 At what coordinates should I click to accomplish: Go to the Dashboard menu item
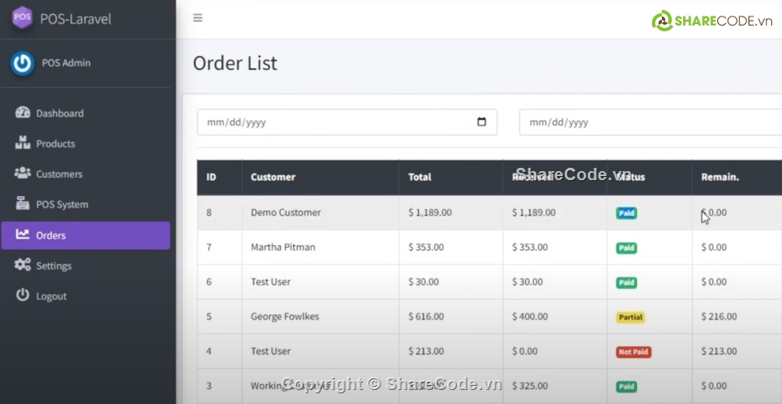click(59, 114)
